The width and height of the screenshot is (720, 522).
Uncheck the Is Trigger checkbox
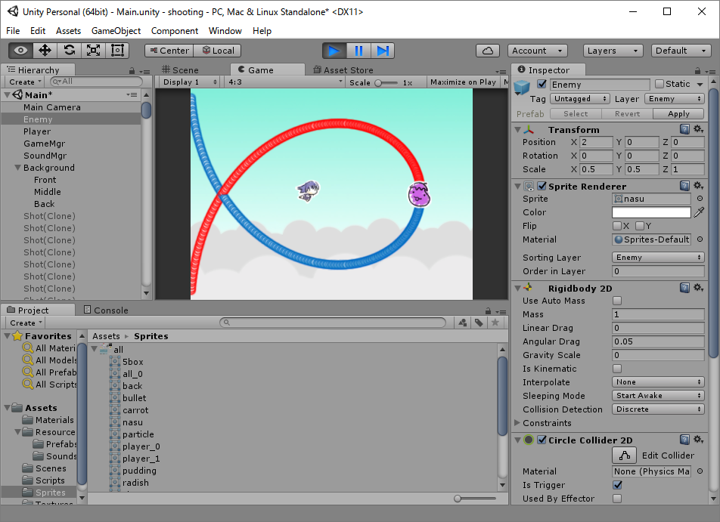point(617,485)
